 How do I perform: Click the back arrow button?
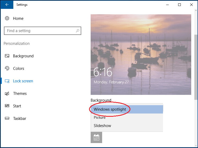click(x=7, y=5)
